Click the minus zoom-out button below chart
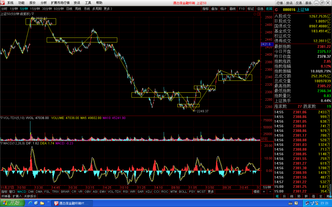Image resolution: width=332 pixels, height=207 pixels. click(270, 191)
